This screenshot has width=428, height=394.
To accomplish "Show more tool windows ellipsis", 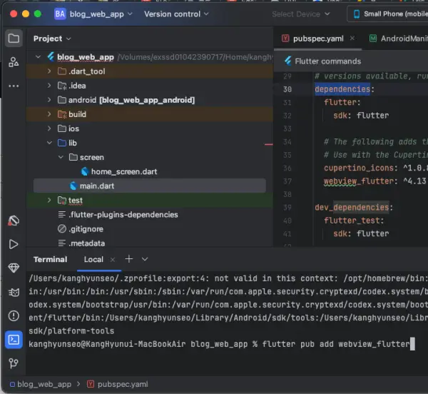I will (x=14, y=86).
